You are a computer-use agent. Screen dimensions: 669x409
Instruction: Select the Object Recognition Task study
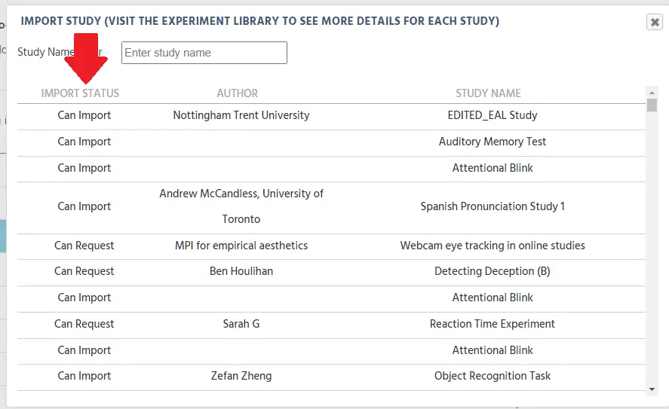(x=493, y=376)
